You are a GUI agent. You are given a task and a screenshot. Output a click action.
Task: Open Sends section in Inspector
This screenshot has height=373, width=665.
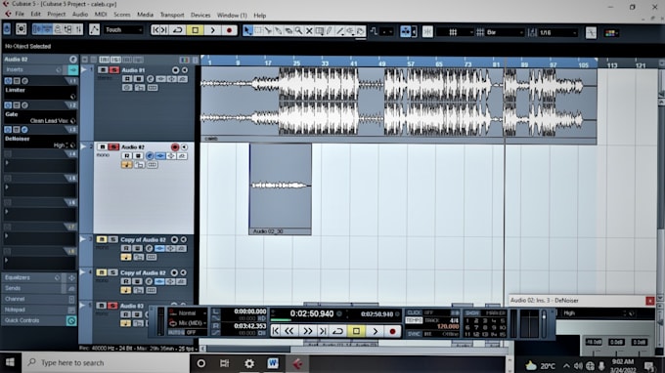click(x=39, y=288)
